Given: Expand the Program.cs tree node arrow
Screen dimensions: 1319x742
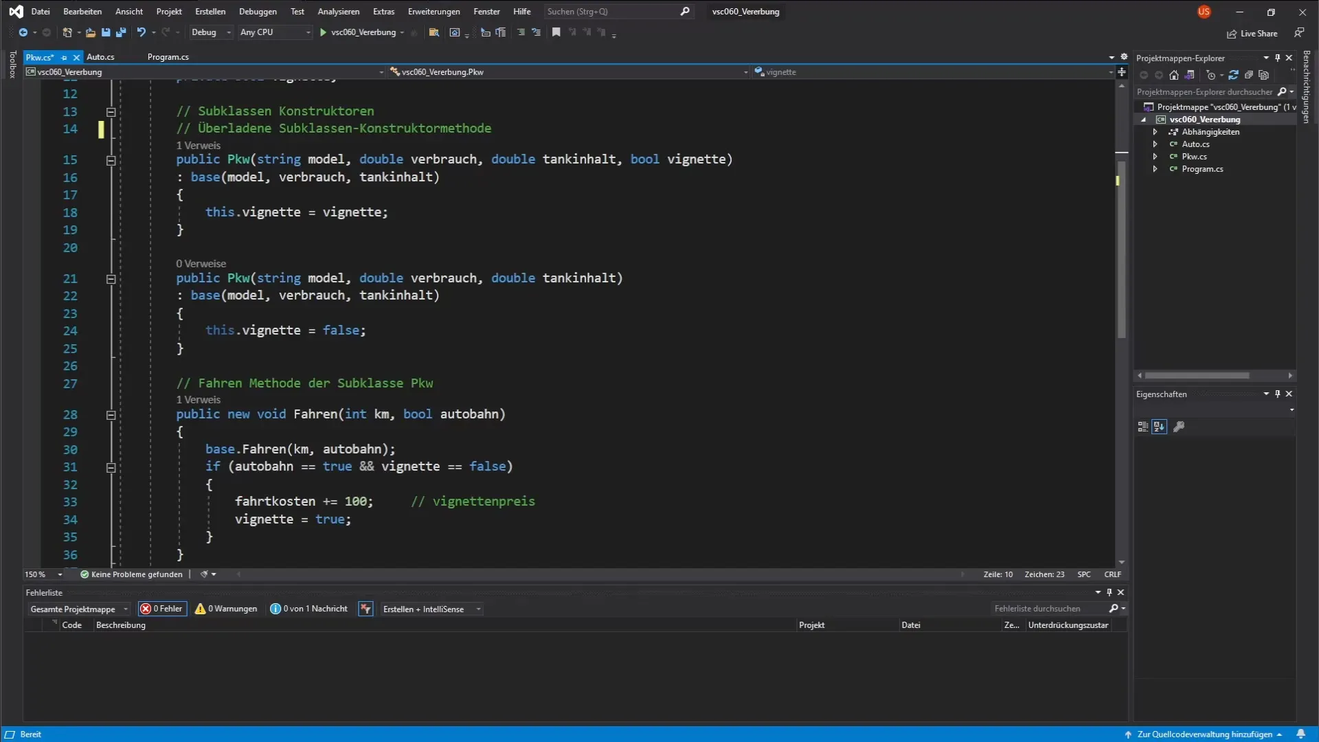Looking at the screenshot, I should coord(1155,169).
